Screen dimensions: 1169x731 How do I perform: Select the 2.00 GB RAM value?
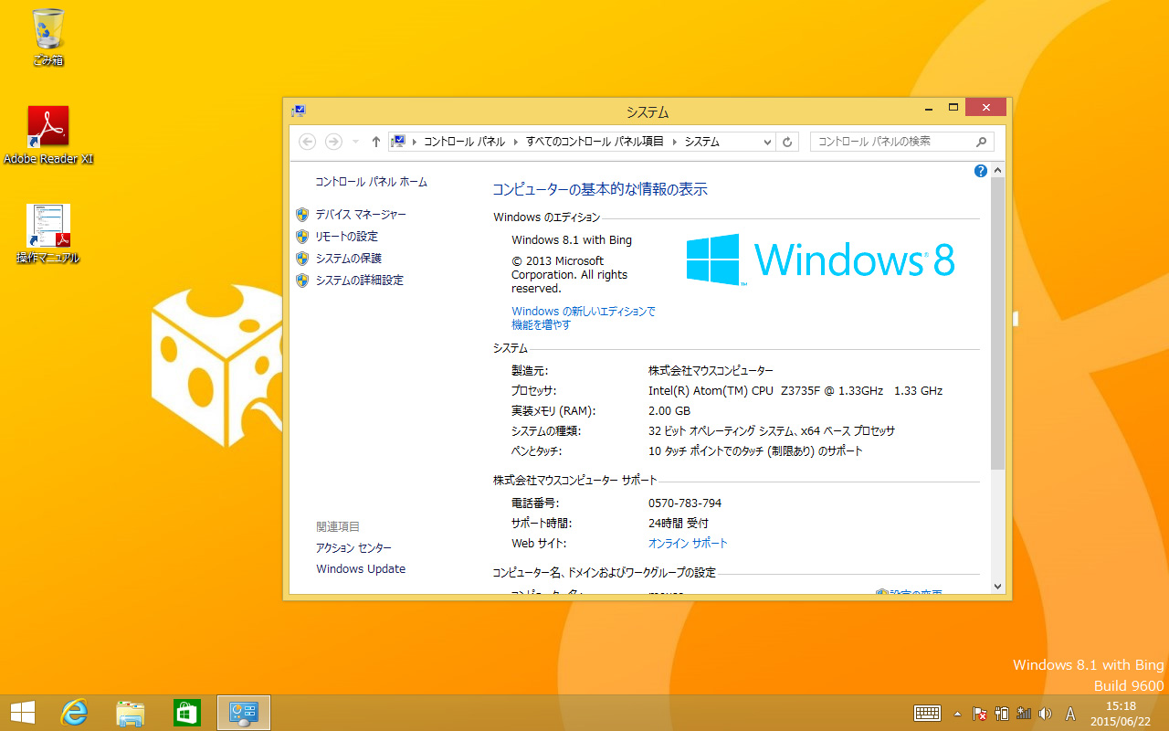669,411
